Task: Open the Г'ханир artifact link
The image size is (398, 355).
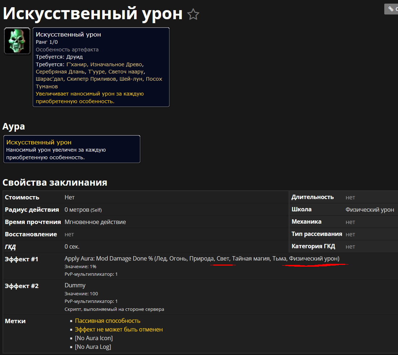Action: pyautogui.click(x=77, y=64)
